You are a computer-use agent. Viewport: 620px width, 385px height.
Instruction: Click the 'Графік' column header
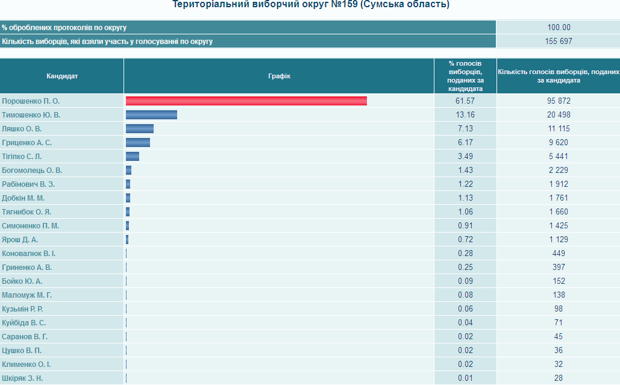pyautogui.click(x=279, y=76)
